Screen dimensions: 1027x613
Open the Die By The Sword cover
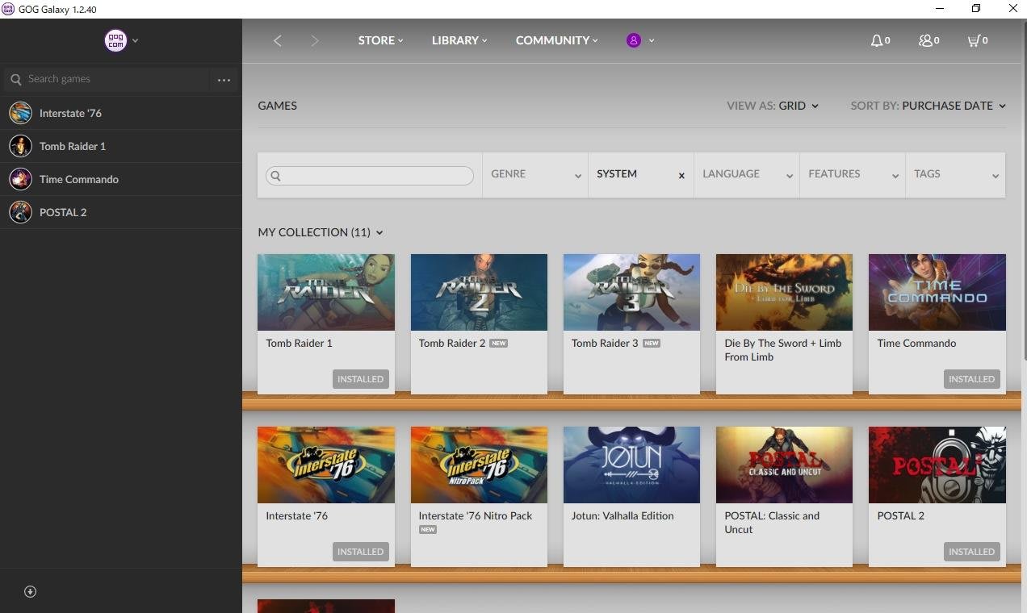784,292
